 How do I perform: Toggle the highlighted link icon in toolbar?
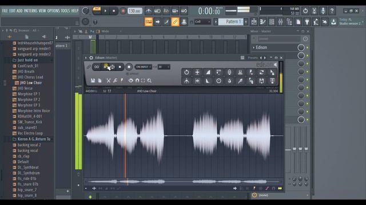pos(175,22)
